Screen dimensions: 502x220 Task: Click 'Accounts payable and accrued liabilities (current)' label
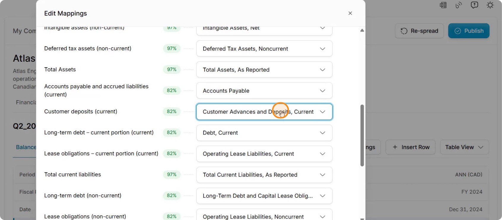point(96,90)
